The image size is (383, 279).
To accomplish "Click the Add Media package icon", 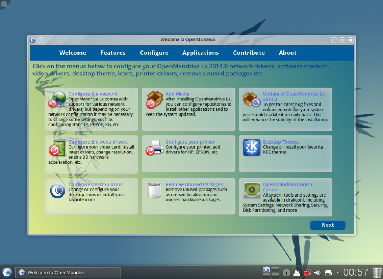I will 154,99.
